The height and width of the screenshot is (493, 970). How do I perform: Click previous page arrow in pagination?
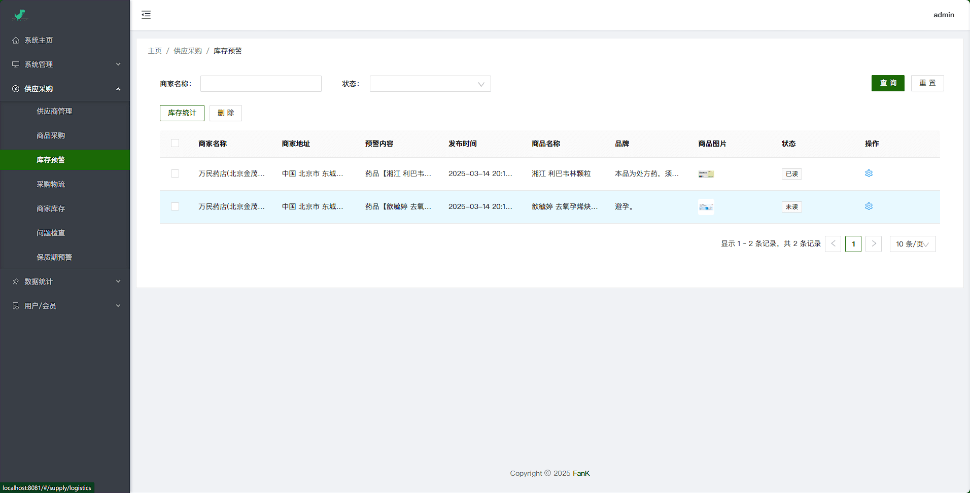point(833,244)
